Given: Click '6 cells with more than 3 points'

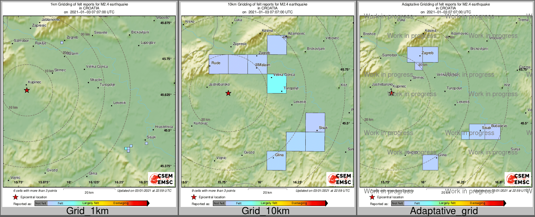Looking at the screenshot, I should [x=35, y=190].
